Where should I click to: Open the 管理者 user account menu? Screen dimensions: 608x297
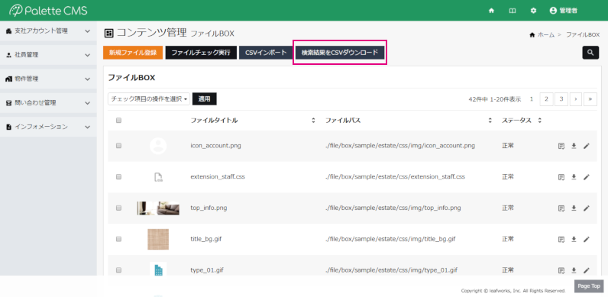coord(564,11)
